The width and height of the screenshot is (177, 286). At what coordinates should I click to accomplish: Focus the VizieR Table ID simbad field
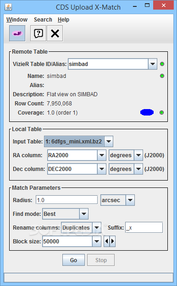tap(108, 64)
